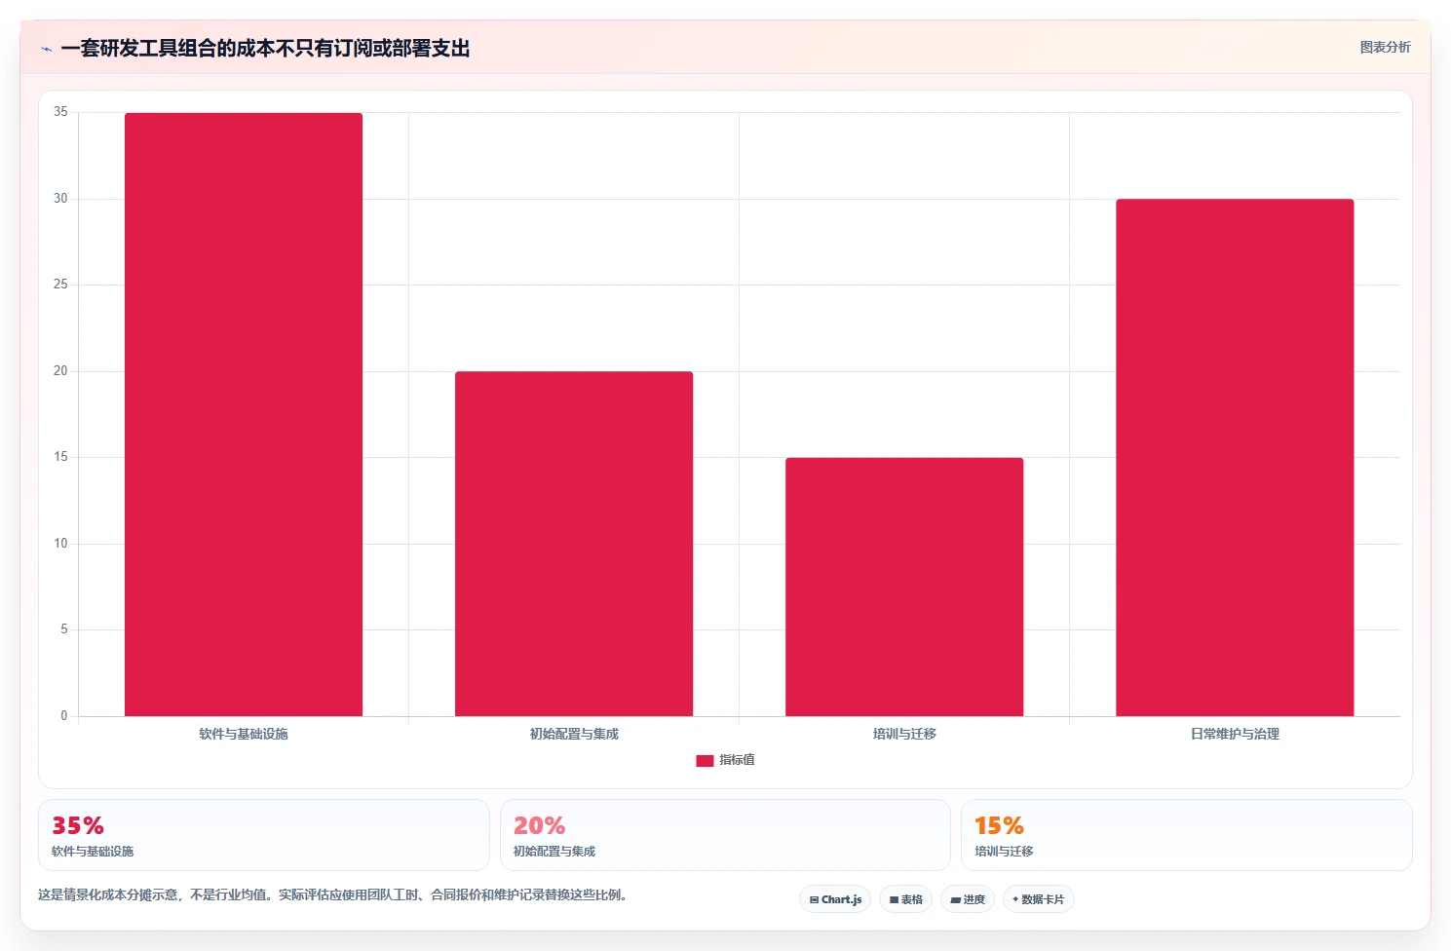Click the lightning icon beside the chart title
Screen dimensions: 1451x951
pos(46,49)
